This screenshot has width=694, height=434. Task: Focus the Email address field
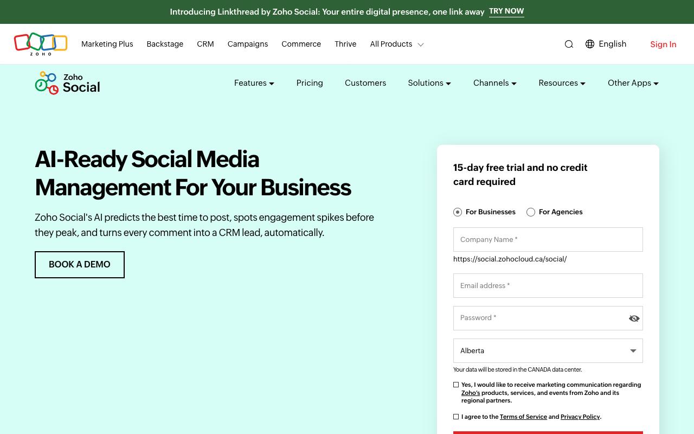[x=548, y=286]
